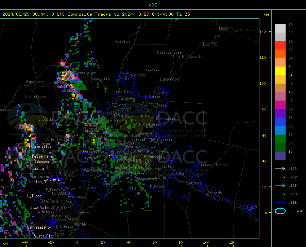Screen dimensions: 306x247
Task: Click the Cabecedo map label
Action: [42, 162]
